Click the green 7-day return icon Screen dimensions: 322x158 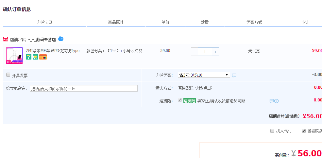point(29,57)
